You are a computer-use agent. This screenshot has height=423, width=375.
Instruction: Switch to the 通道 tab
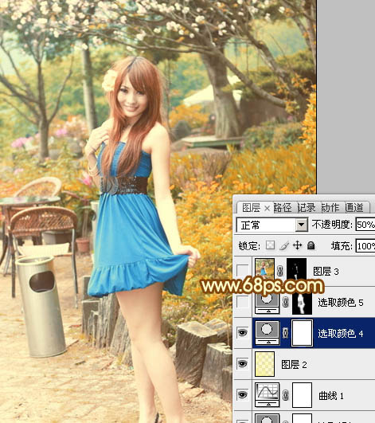click(354, 208)
